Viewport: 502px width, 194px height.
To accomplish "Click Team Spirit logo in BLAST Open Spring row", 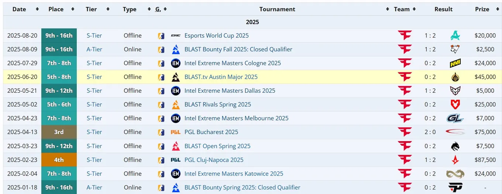I will [455, 146].
